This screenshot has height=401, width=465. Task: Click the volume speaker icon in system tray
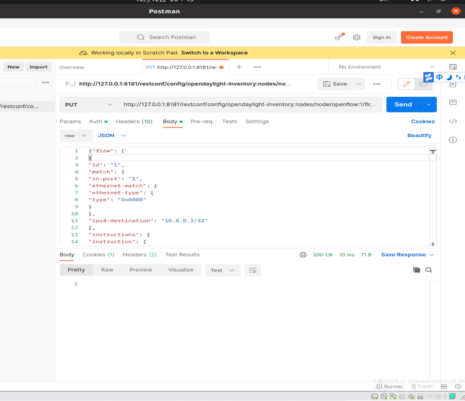[411, 396]
